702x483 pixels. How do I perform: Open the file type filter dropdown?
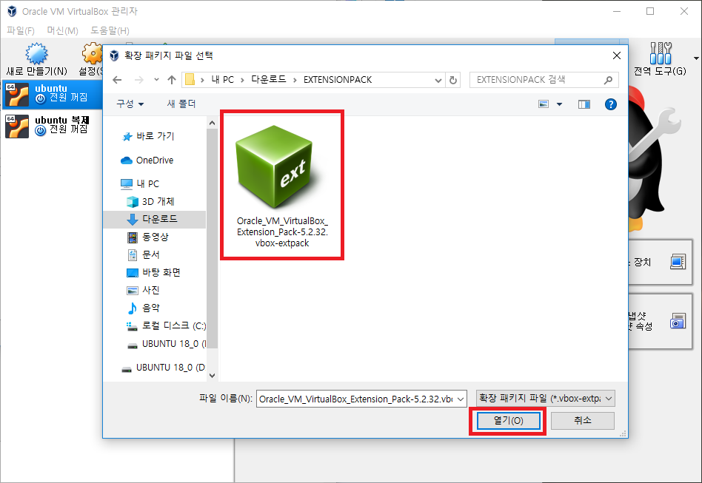545,399
